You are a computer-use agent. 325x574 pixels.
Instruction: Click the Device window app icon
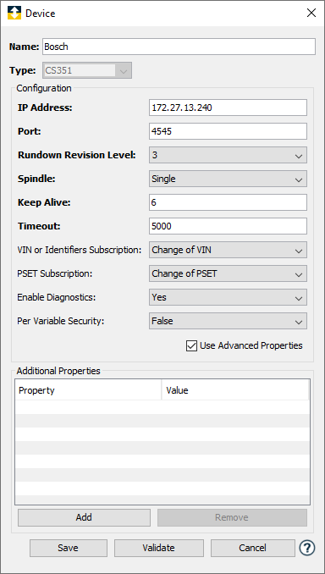[14, 14]
